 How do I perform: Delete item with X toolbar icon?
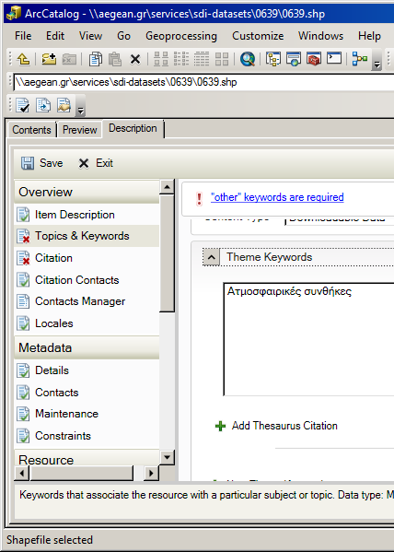pos(135,59)
